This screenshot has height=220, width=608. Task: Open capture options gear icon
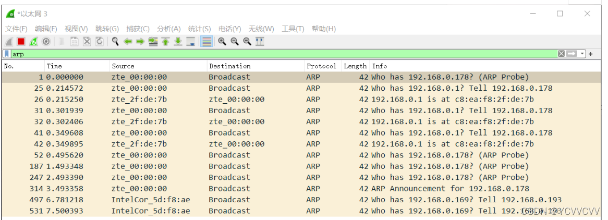click(x=46, y=42)
